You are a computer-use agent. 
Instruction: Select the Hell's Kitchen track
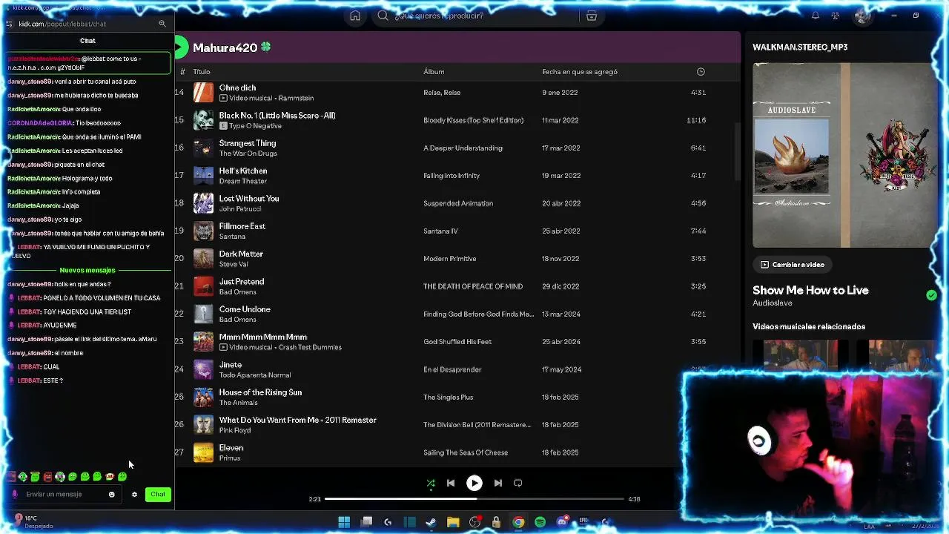point(243,171)
